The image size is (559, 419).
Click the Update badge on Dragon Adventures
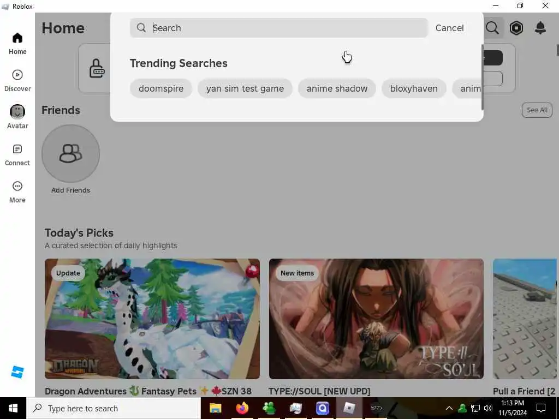68,273
